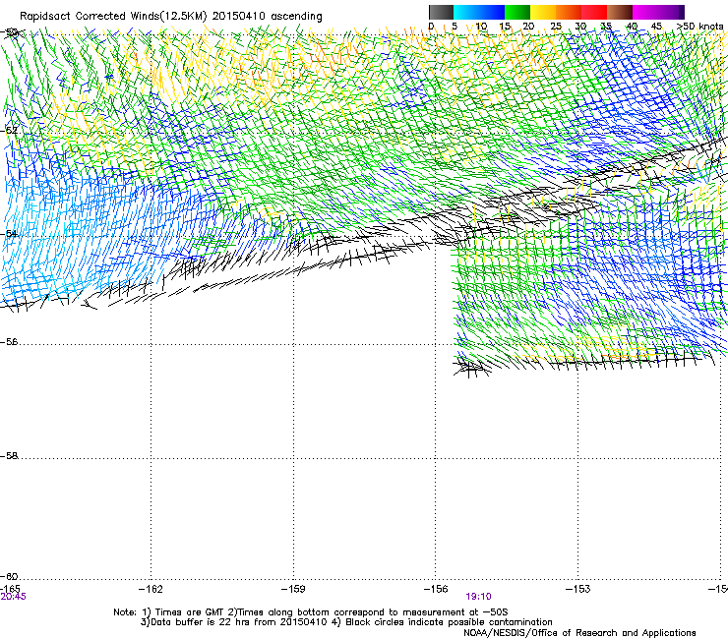The height and width of the screenshot is (639, 728).
Task: Click the '-156' longitude axis label
Action: [436, 589]
